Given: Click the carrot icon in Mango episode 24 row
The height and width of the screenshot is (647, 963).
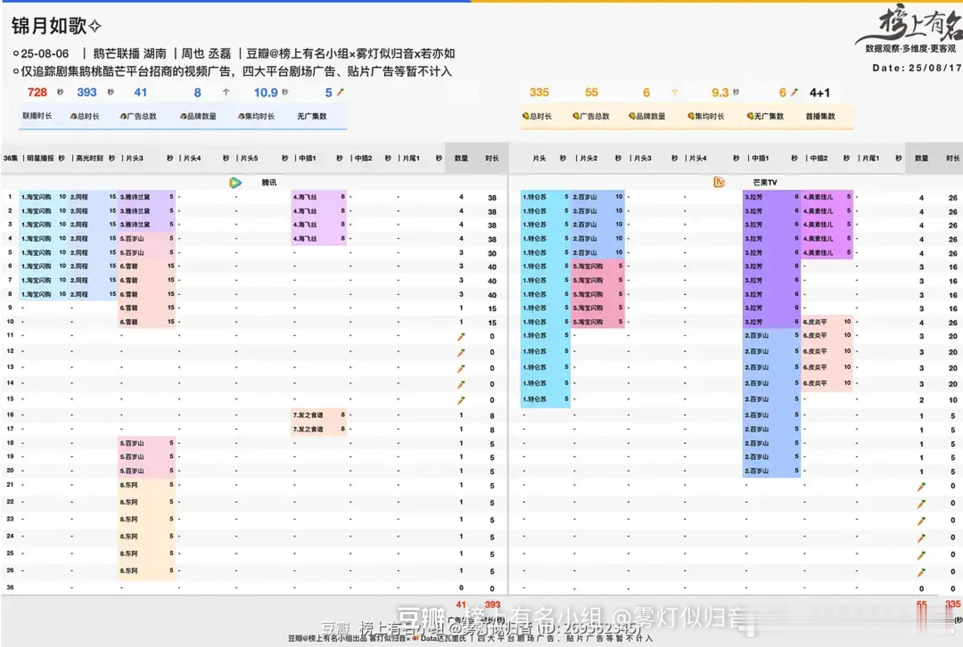Looking at the screenshot, I should pos(921,538).
